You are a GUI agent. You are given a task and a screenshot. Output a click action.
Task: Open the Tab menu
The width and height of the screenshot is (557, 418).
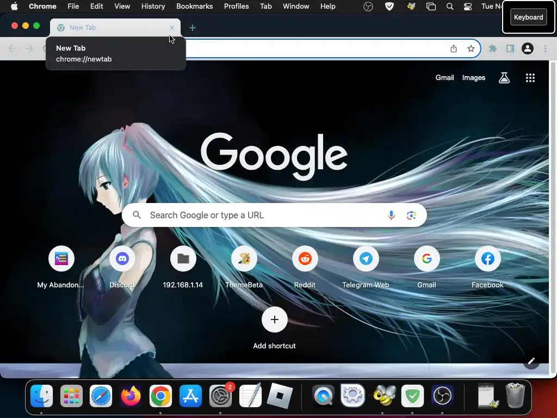point(265,6)
